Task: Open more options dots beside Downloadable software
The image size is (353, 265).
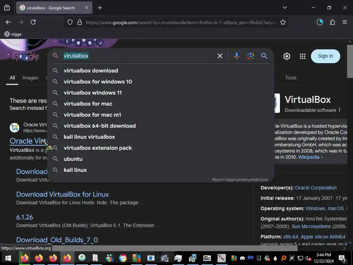Action: [340, 110]
